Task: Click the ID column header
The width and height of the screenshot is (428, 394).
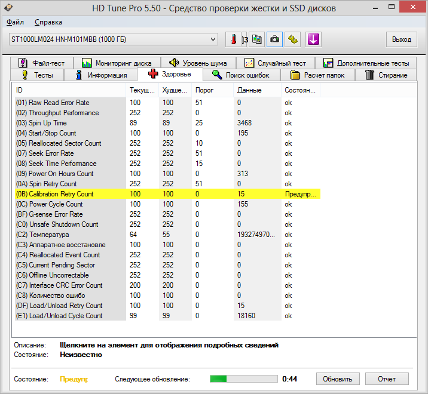Action: pyautogui.click(x=69, y=90)
